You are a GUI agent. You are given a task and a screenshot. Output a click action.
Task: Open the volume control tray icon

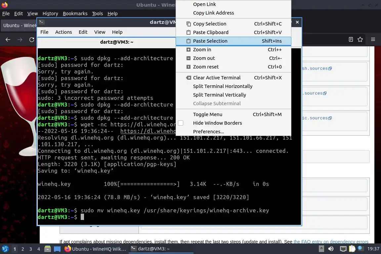[331, 249]
